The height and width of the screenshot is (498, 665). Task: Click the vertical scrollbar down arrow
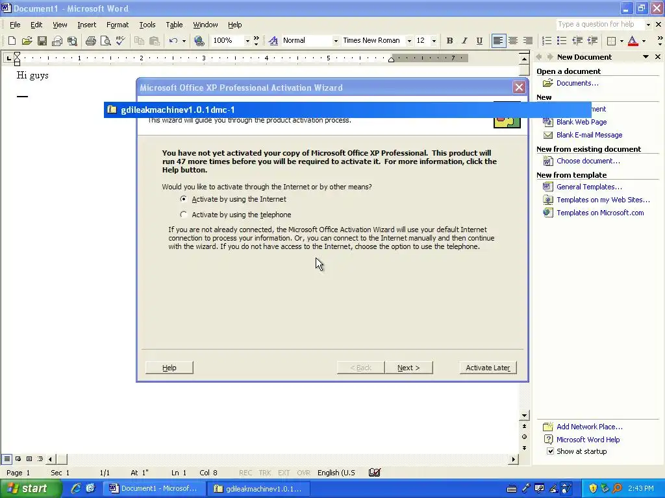click(x=524, y=416)
